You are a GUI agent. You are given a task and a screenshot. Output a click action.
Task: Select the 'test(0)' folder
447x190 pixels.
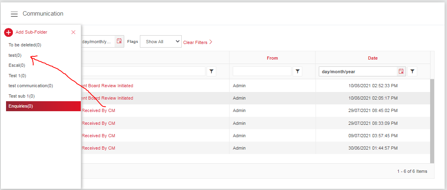tap(15, 55)
